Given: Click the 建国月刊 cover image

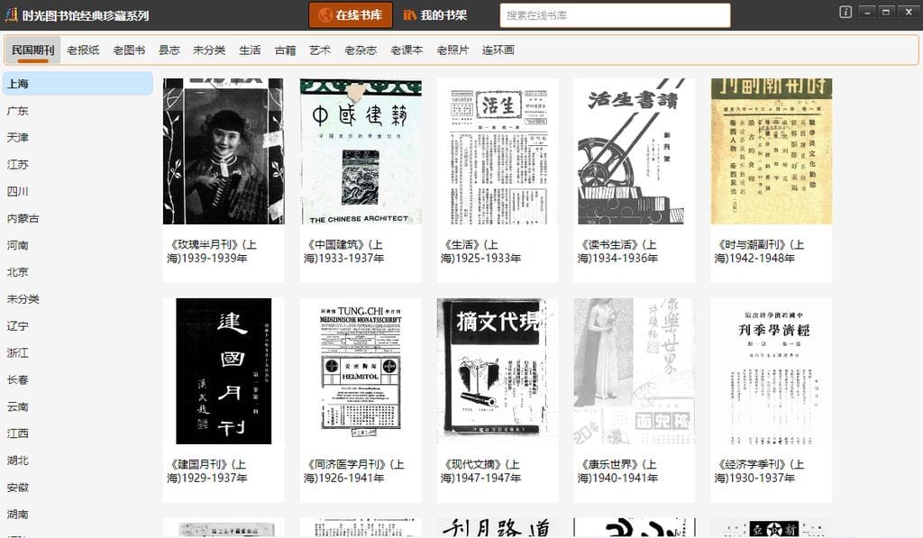Looking at the screenshot, I should 223,371.
